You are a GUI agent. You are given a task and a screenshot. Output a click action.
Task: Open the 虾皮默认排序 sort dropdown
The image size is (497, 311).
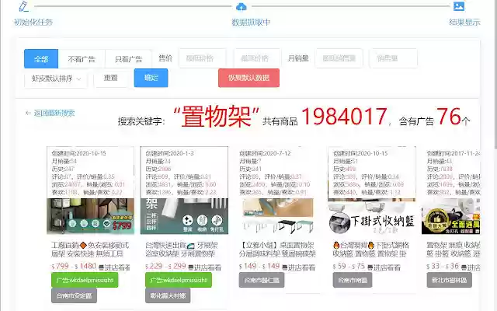point(56,79)
